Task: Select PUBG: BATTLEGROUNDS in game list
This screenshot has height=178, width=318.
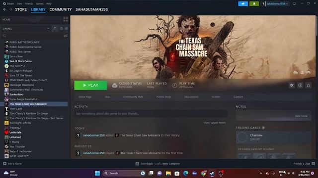Action: tap(24, 42)
